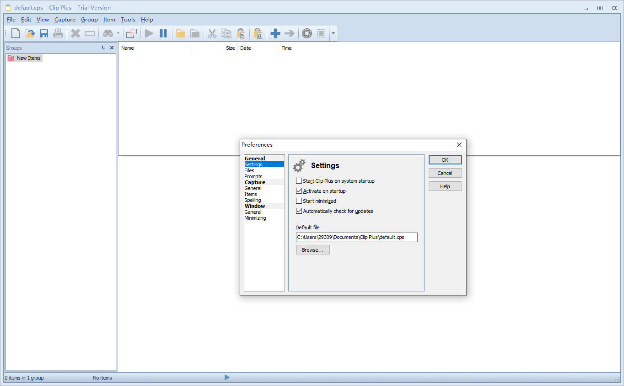This screenshot has width=624, height=386.
Task: Click the yellow new group folder icon
Action: [181, 33]
